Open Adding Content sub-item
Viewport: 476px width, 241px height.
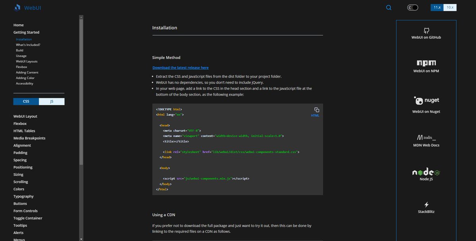click(x=27, y=73)
